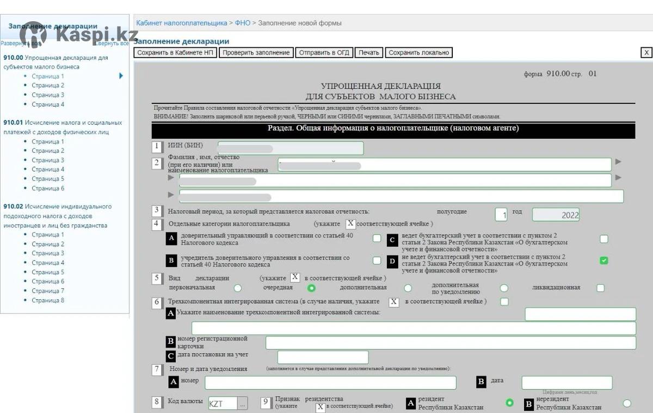The image size is (653, 413).
Task: Select the первоначальная declaration radio button
Action: click(x=238, y=288)
